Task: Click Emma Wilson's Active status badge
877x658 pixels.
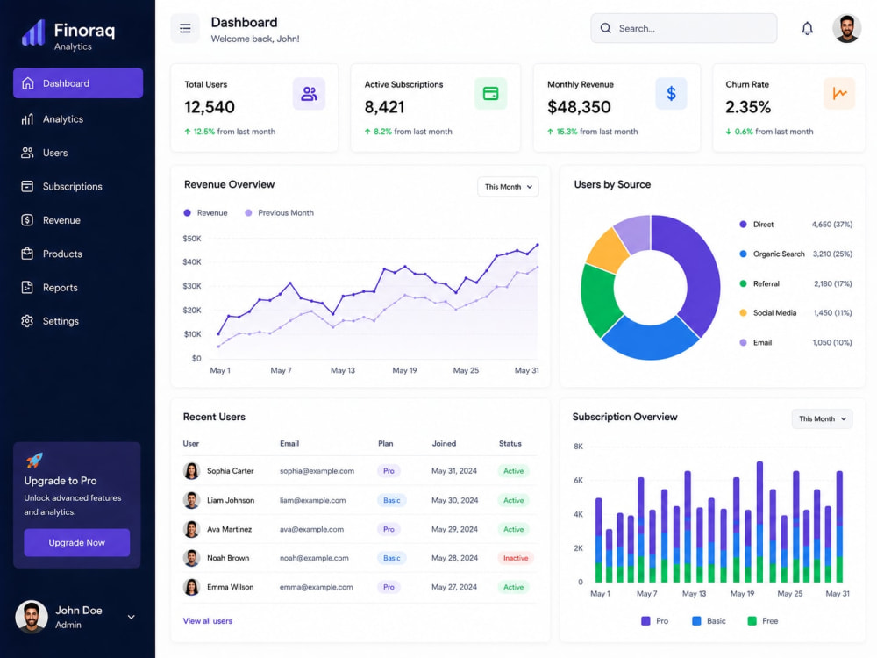Action: tap(513, 587)
